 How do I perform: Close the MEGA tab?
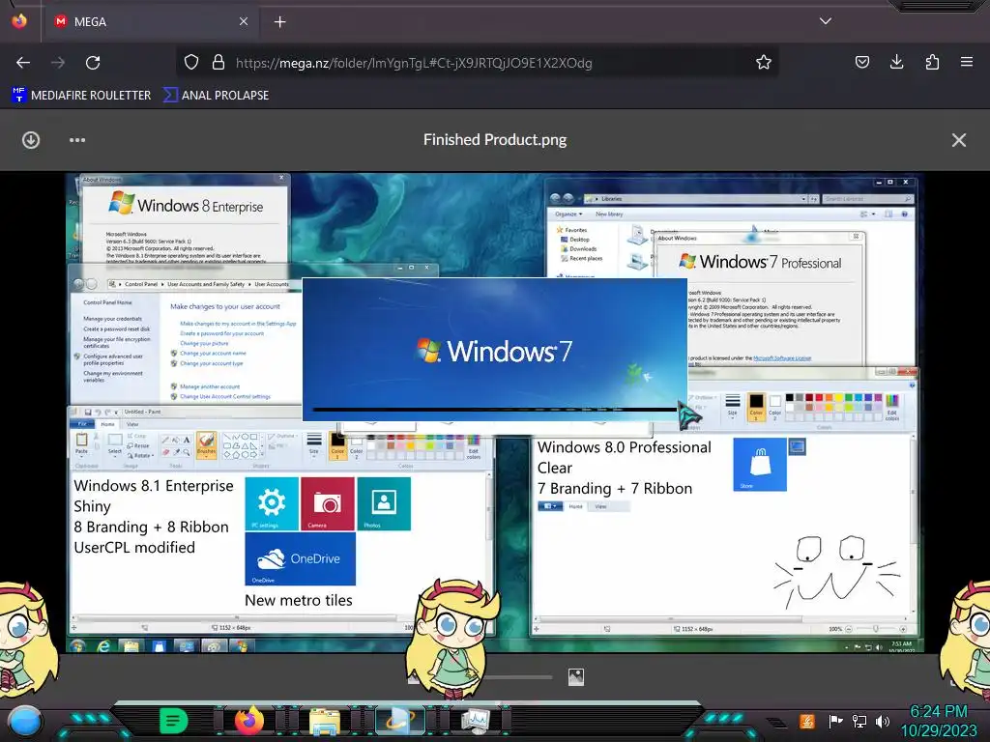[243, 21]
